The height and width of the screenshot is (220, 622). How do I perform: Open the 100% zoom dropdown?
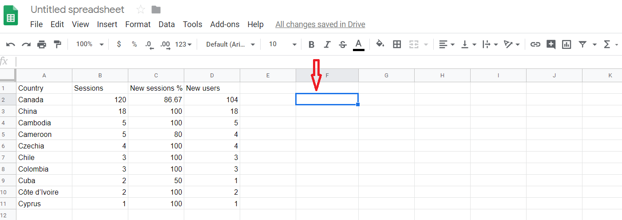[90, 44]
